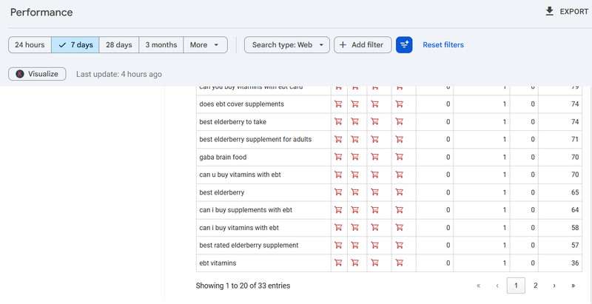Click fourth cart icon in 'ebt vitamins' row
The width and height of the screenshot is (592, 304).
click(399, 263)
